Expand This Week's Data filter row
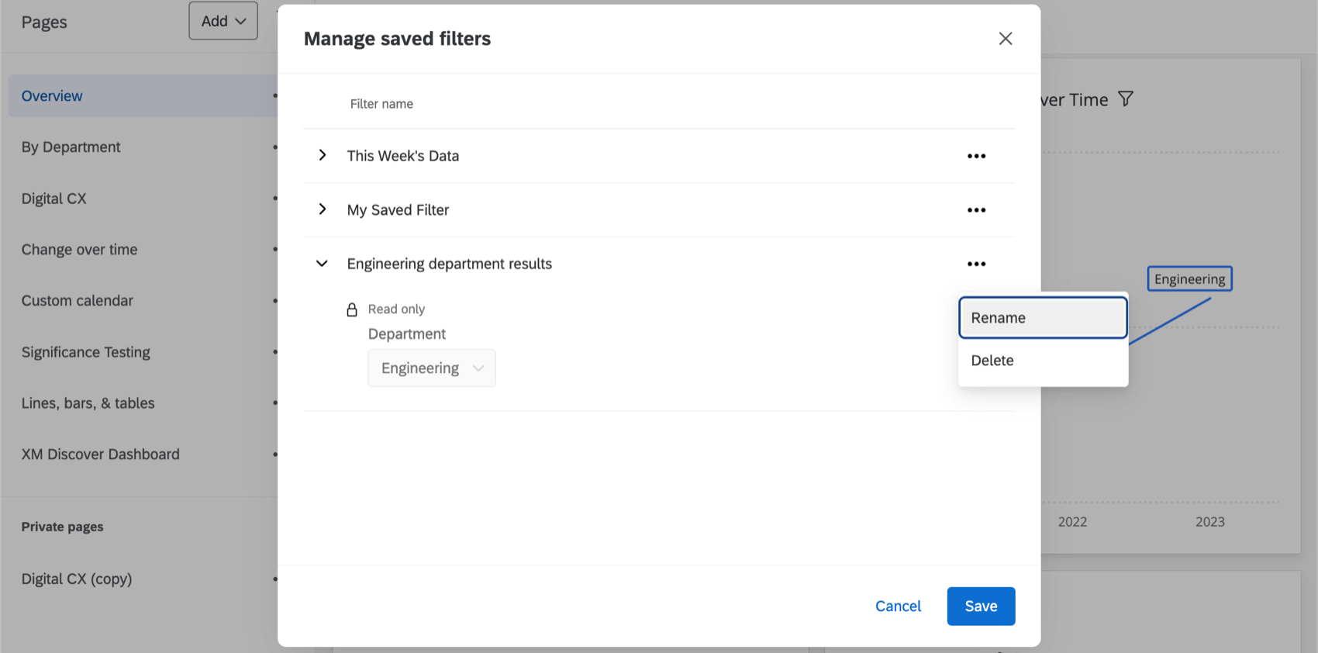1318x653 pixels. (x=323, y=155)
